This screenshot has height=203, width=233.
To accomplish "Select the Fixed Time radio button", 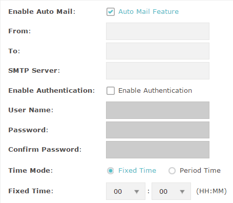I will click(111, 171).
